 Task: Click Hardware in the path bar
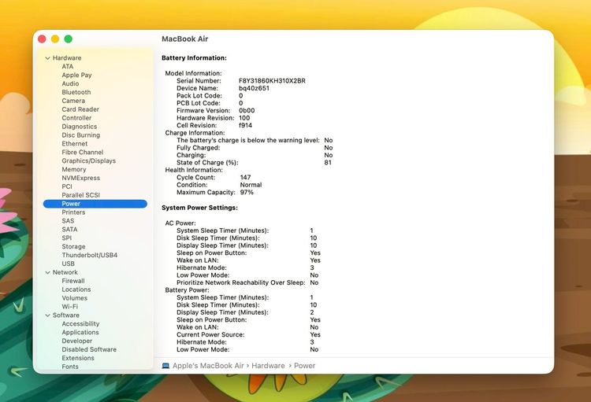[x=268, y=366]
